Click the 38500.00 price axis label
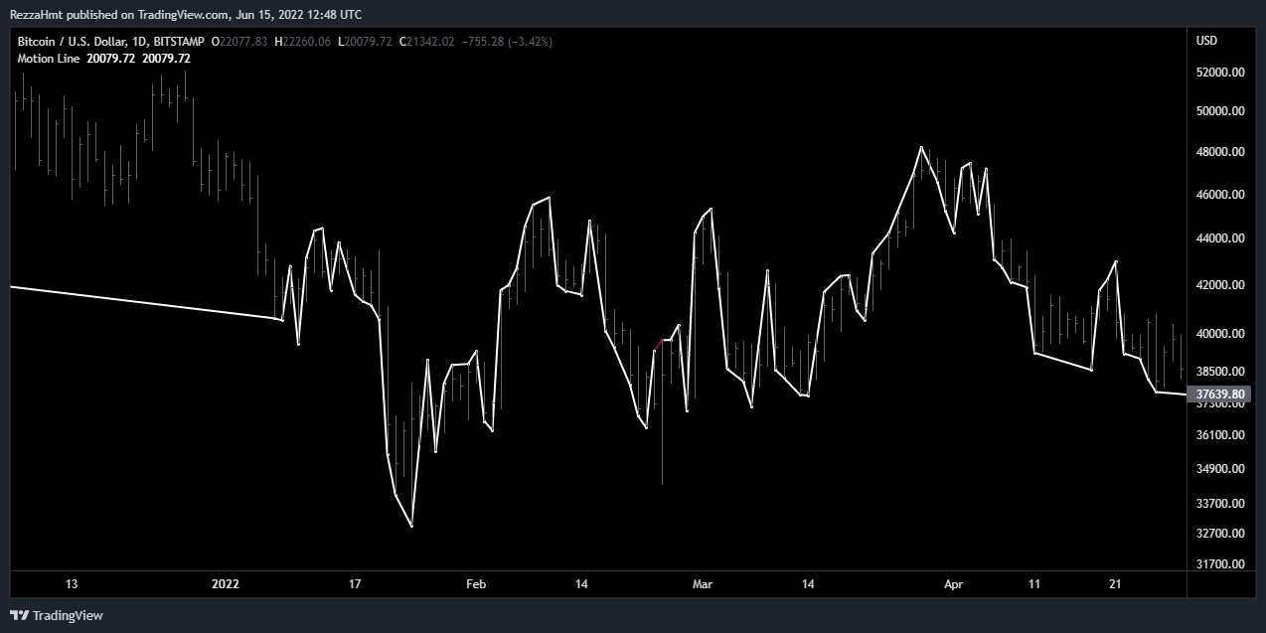The height and width of the screenshot is (633, 1266). 1221,372
